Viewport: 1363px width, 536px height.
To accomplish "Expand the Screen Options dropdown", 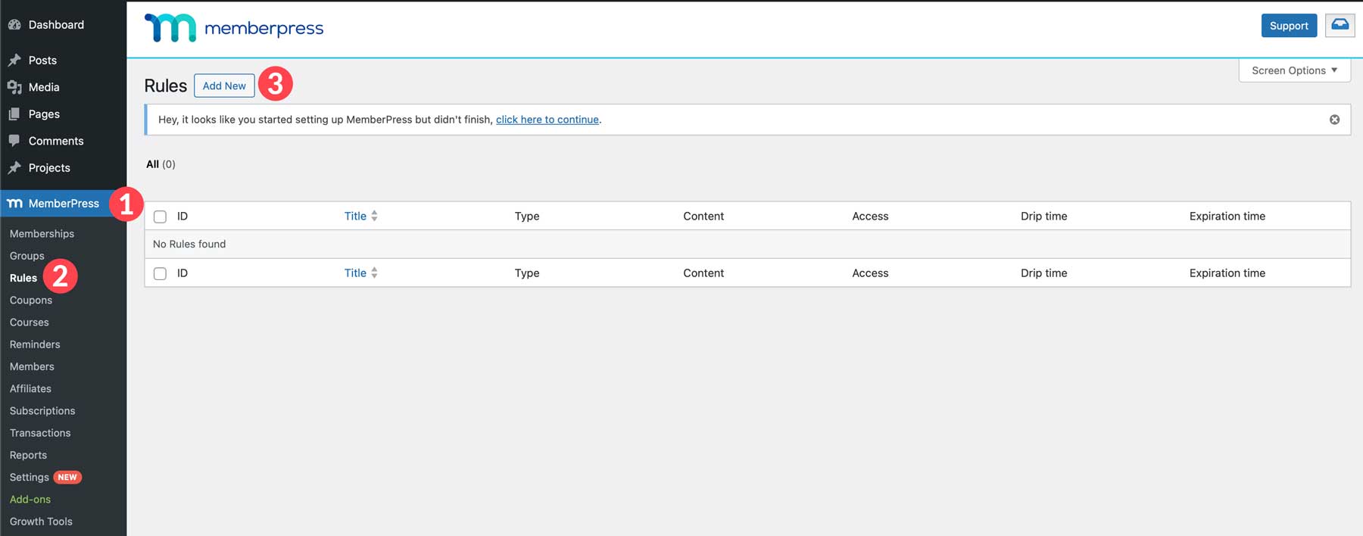I will [x=1294, y=70].
